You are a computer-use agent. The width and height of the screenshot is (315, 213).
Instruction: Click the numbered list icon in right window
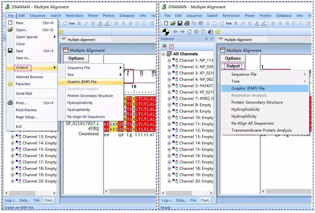pos(301,23)
